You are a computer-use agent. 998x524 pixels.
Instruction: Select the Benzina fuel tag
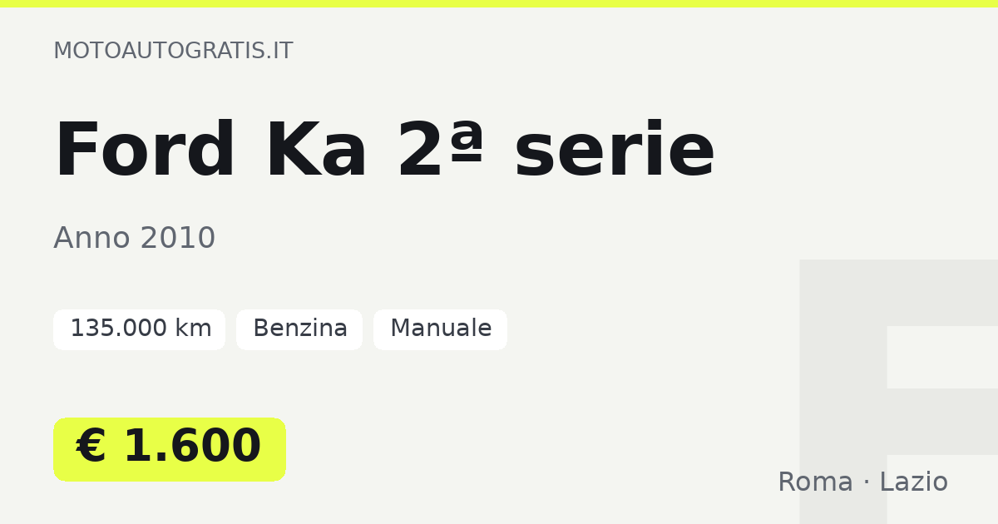point(299,329)
